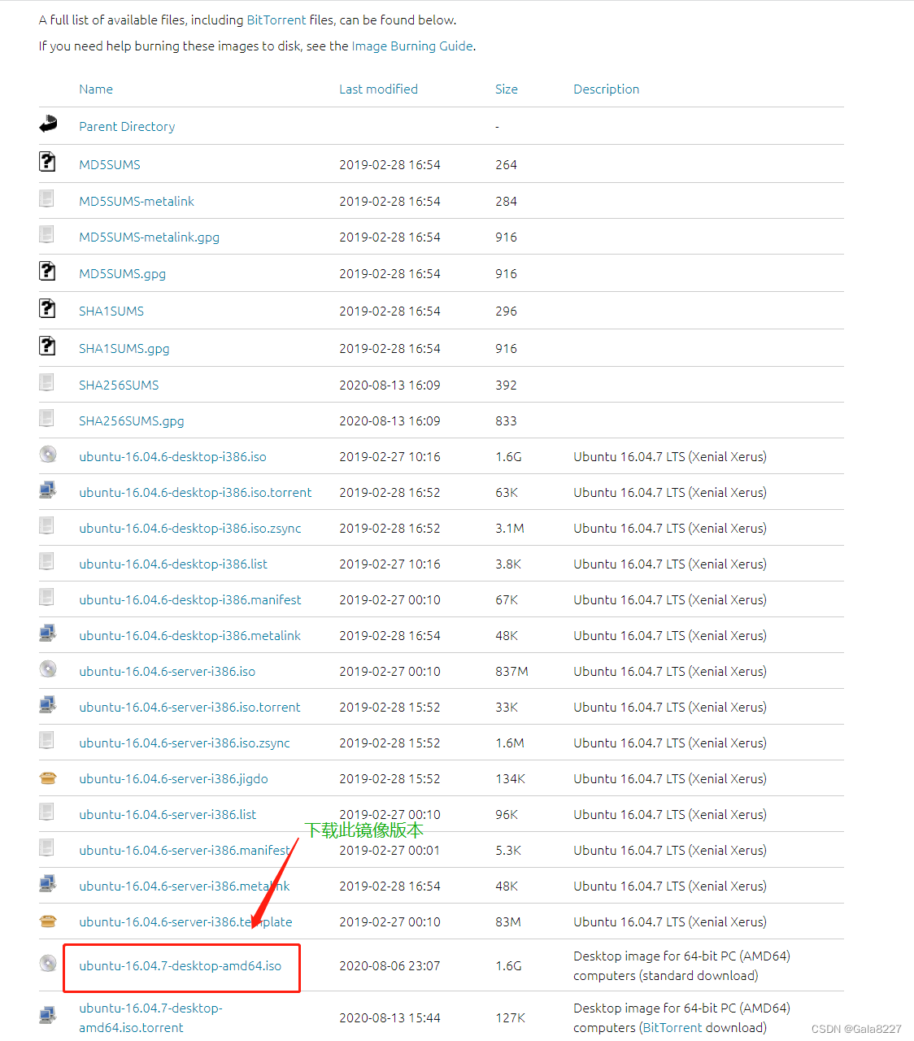Screen dimensions: 914x1041
Task: Select the 134K size value
Action: click(511, 778)
